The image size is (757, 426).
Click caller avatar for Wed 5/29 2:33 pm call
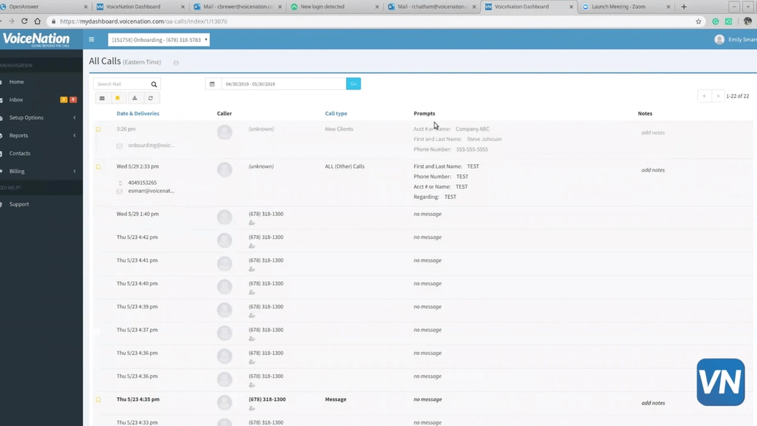pos(225,169)
